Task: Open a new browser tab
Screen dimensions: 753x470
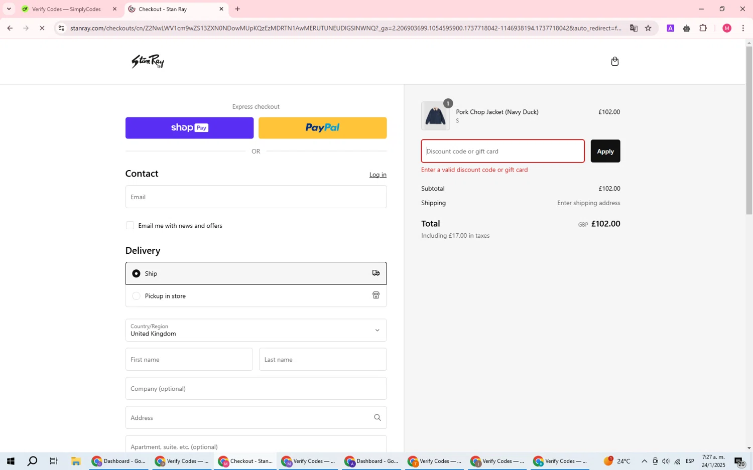Action: 237,9
